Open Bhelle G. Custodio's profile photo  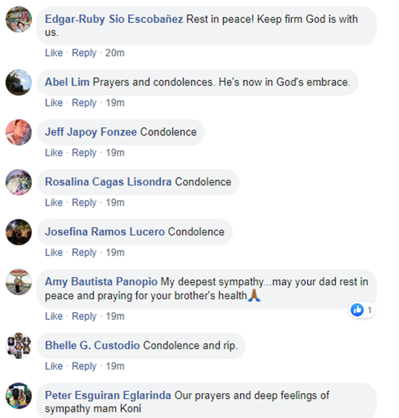pos(19,346)
